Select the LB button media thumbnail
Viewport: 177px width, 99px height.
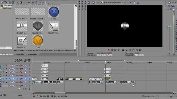(22, 26)
